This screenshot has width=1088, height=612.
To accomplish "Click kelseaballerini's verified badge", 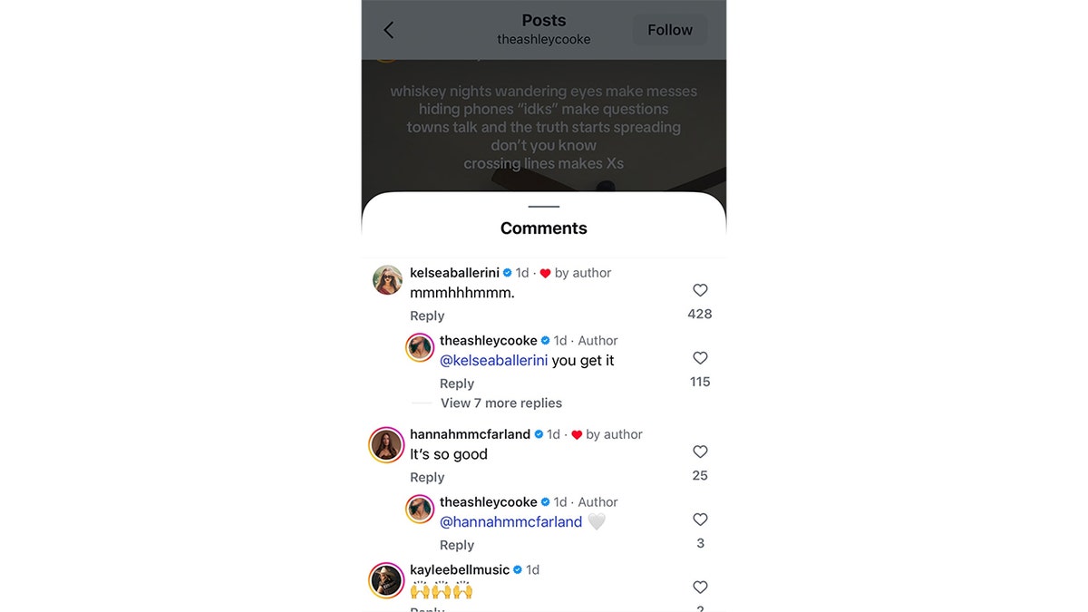I will click(x=507, y=272).
